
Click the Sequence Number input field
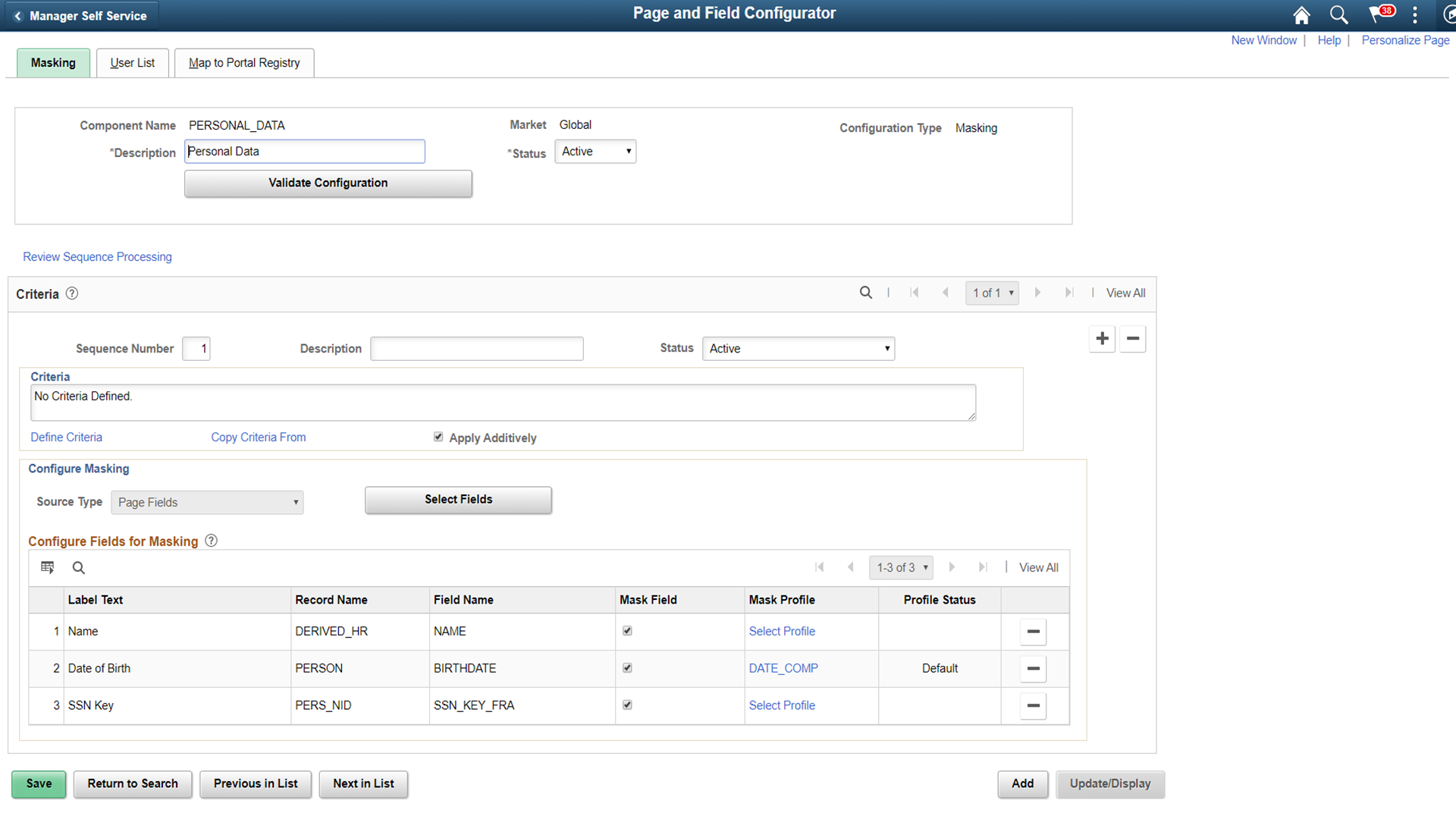click(x=196, y=349)
